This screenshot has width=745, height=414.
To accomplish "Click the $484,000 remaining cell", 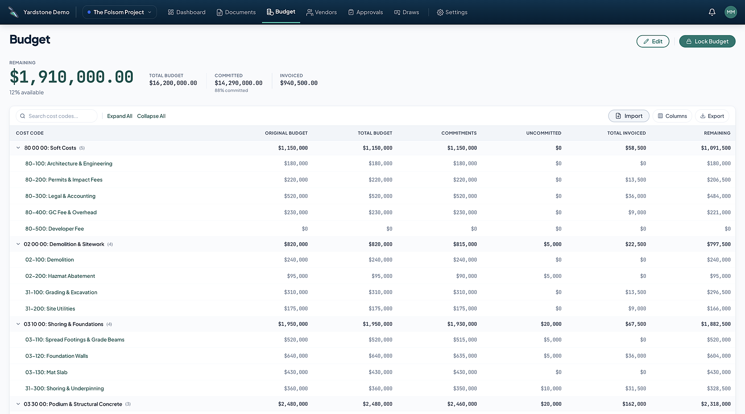I will click(719, 196).
